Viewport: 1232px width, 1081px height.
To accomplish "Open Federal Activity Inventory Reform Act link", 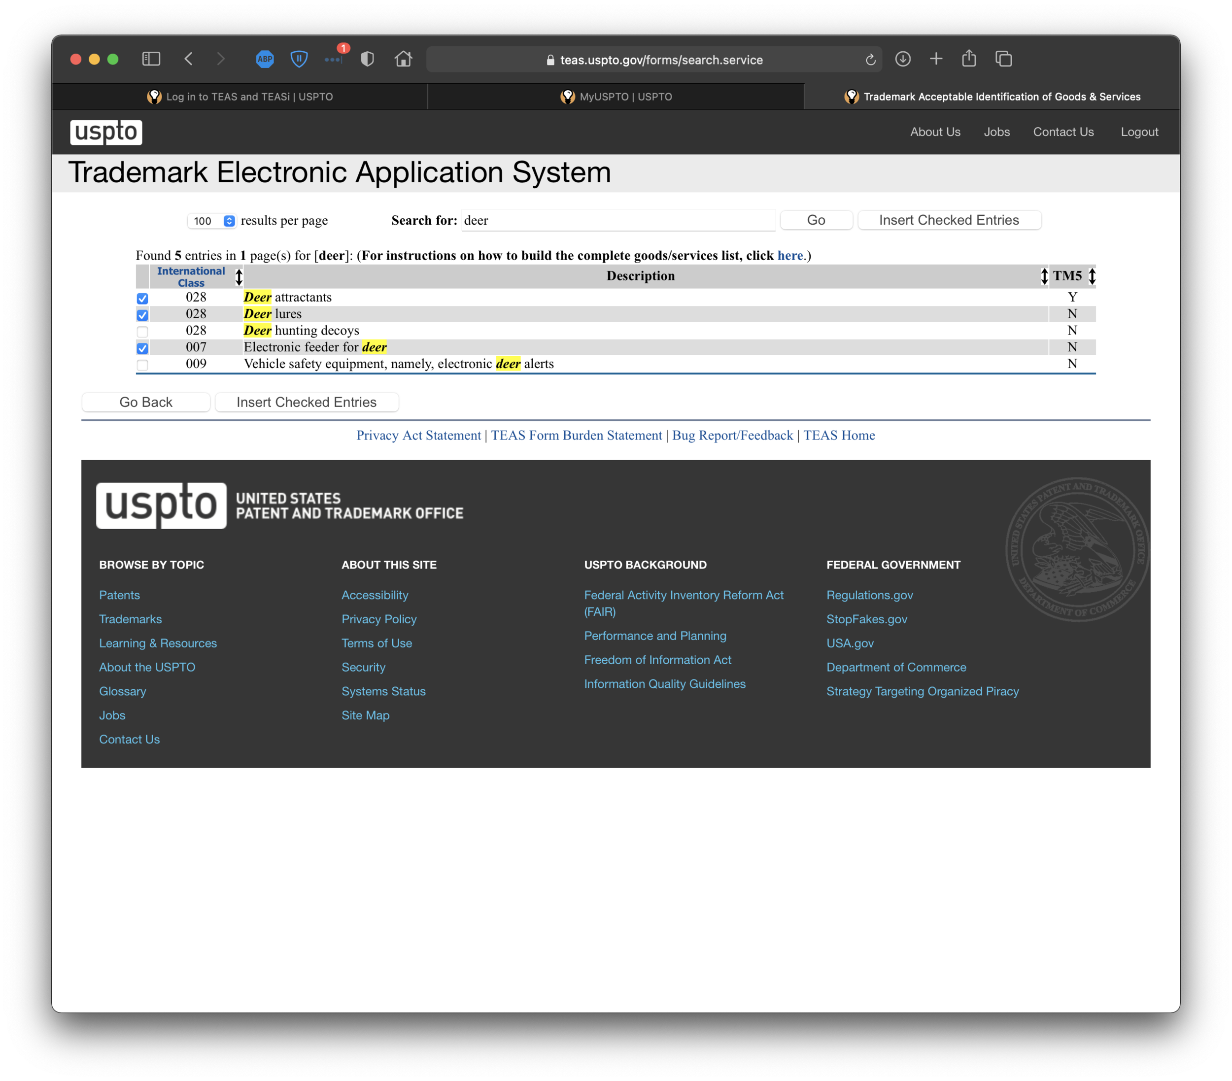I will pos(684,603).
